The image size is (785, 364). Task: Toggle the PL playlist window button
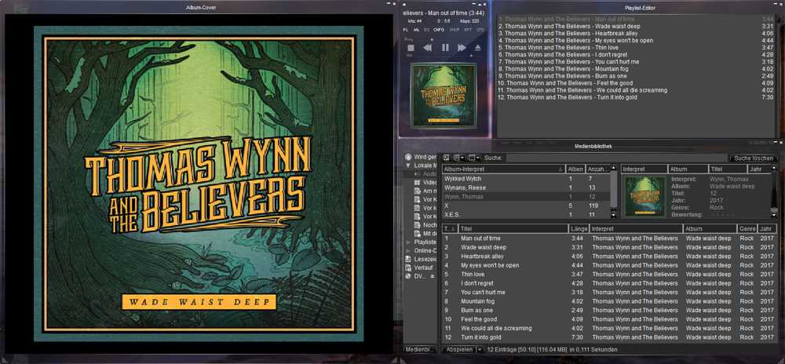click(406, 29)
